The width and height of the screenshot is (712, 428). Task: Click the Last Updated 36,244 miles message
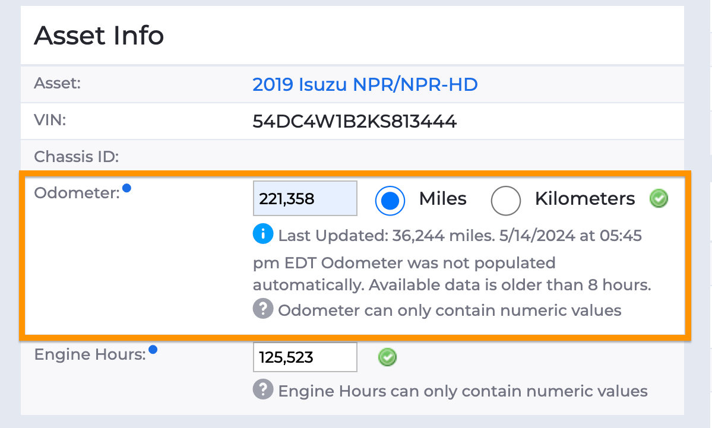pos(452,260)
